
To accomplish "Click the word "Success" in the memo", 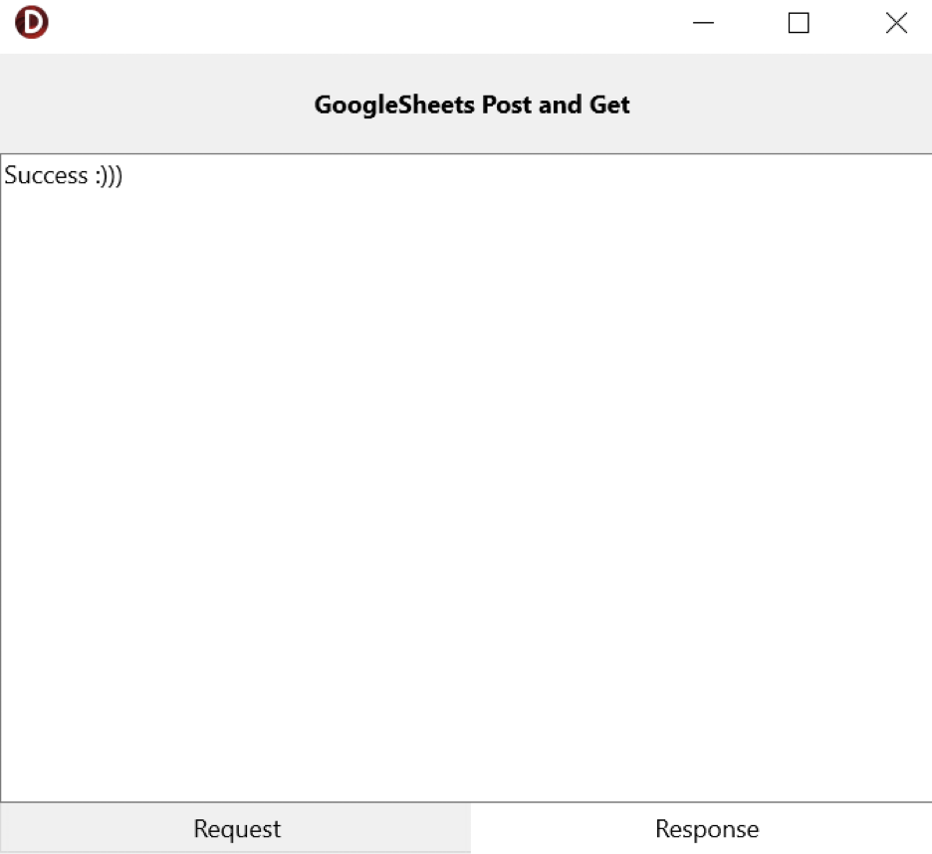I will (x=47, y=176).
